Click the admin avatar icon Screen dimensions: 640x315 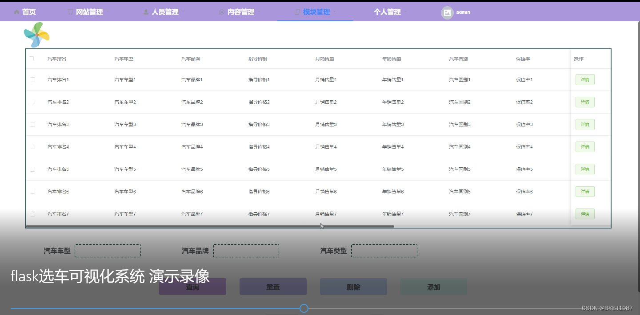point(447,12)
